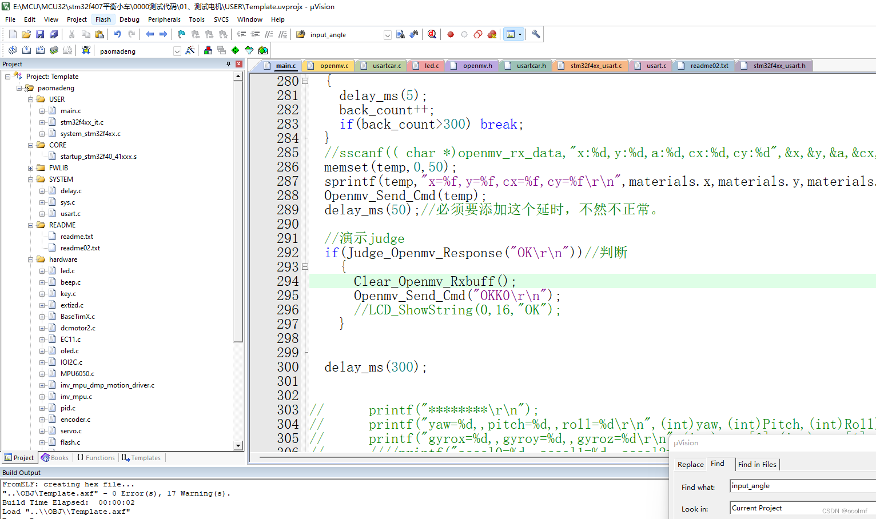Click the Find what input field
The height and width of the screenshot is (519, 876).
click(803, 486)
